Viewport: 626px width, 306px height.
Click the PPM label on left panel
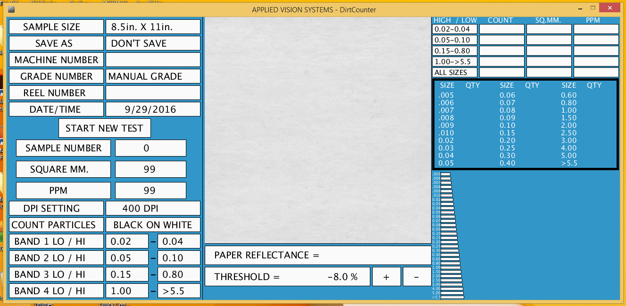coord(63,190)
